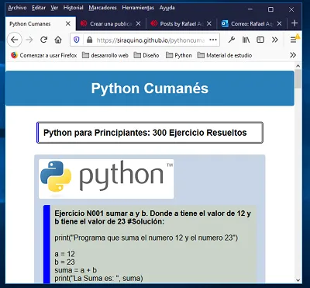The height and width of the screenshot is (288, 310).
Task: Minimize the Firefox window
Action: tap(250, 9)
